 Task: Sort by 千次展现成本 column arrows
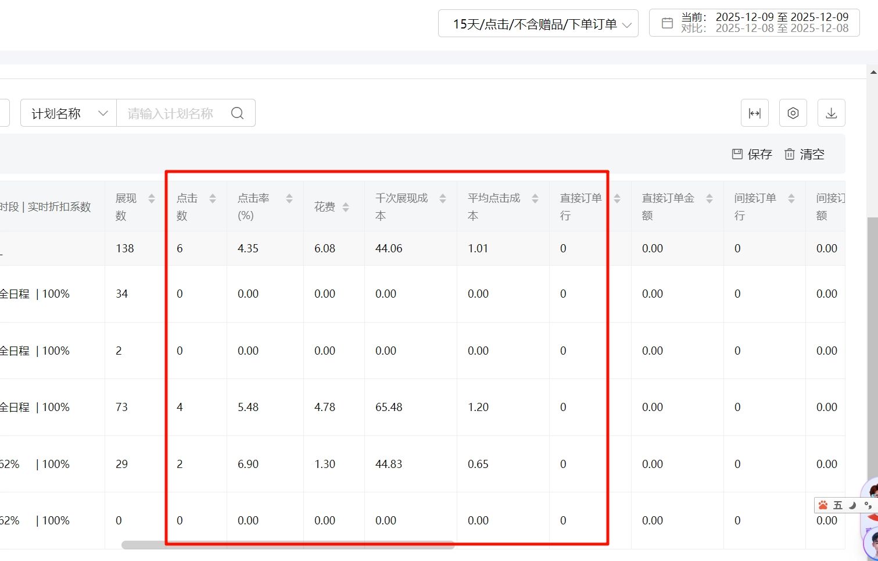click(443, 199)
